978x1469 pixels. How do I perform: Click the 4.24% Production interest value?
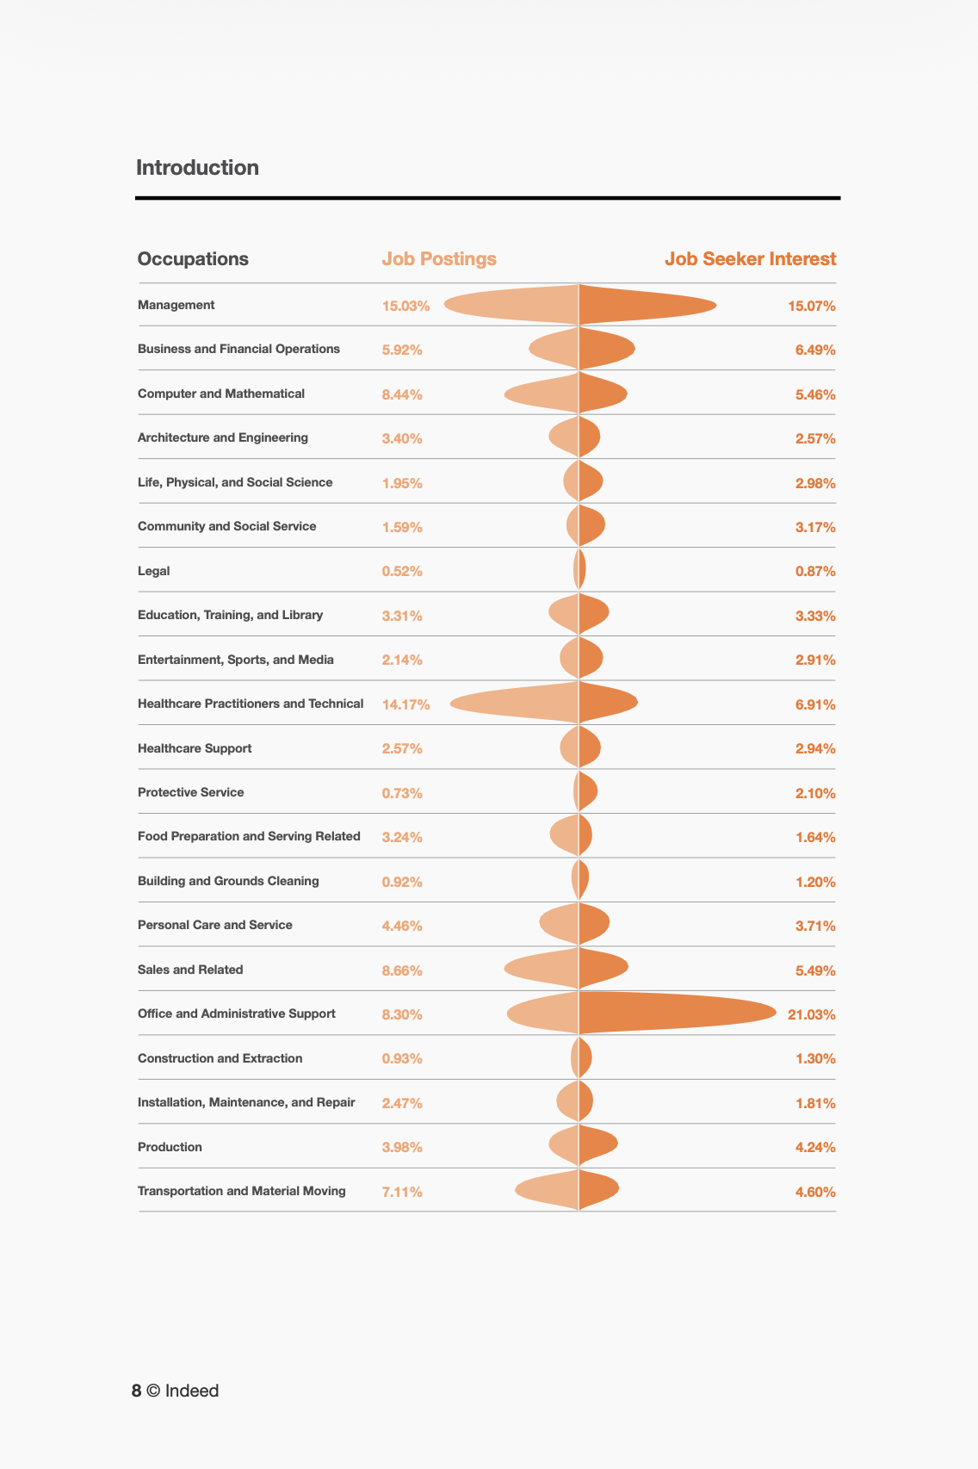pos(815,1147)
